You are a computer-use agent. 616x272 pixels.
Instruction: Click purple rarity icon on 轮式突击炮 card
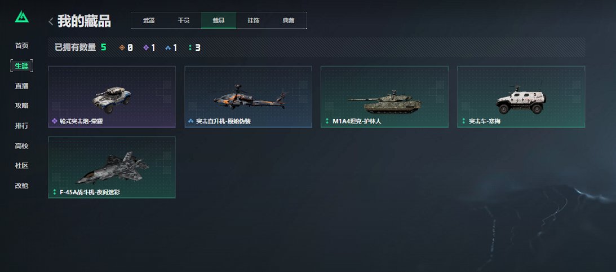55,121
